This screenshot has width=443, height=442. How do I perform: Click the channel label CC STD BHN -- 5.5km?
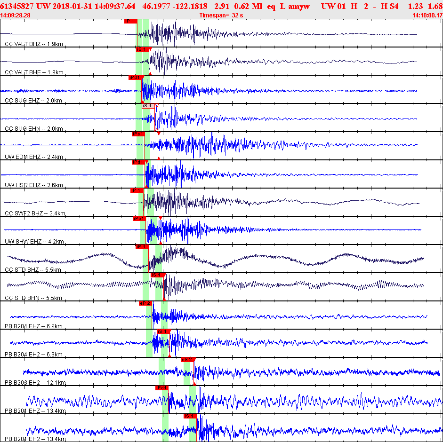(x=33, y=298)
